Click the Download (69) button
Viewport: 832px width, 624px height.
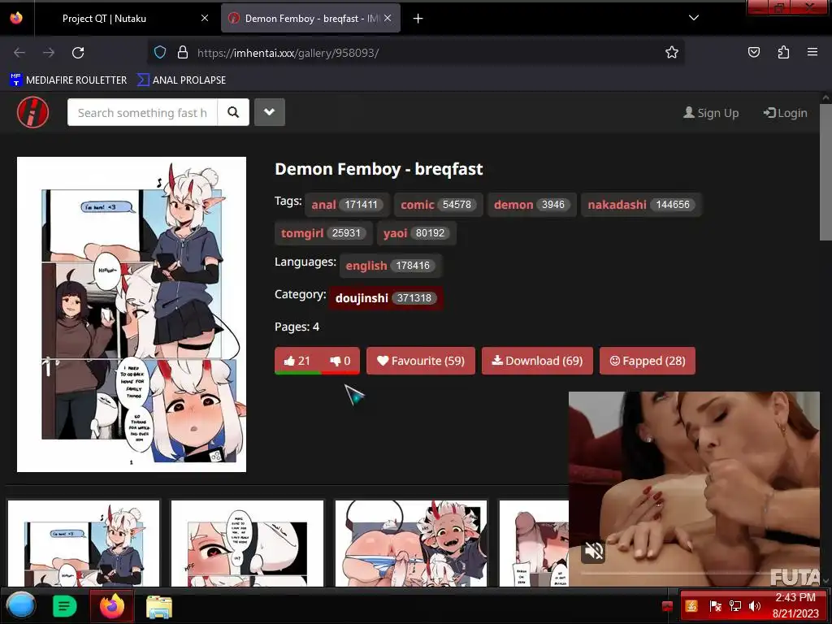[x=537, y=361]
